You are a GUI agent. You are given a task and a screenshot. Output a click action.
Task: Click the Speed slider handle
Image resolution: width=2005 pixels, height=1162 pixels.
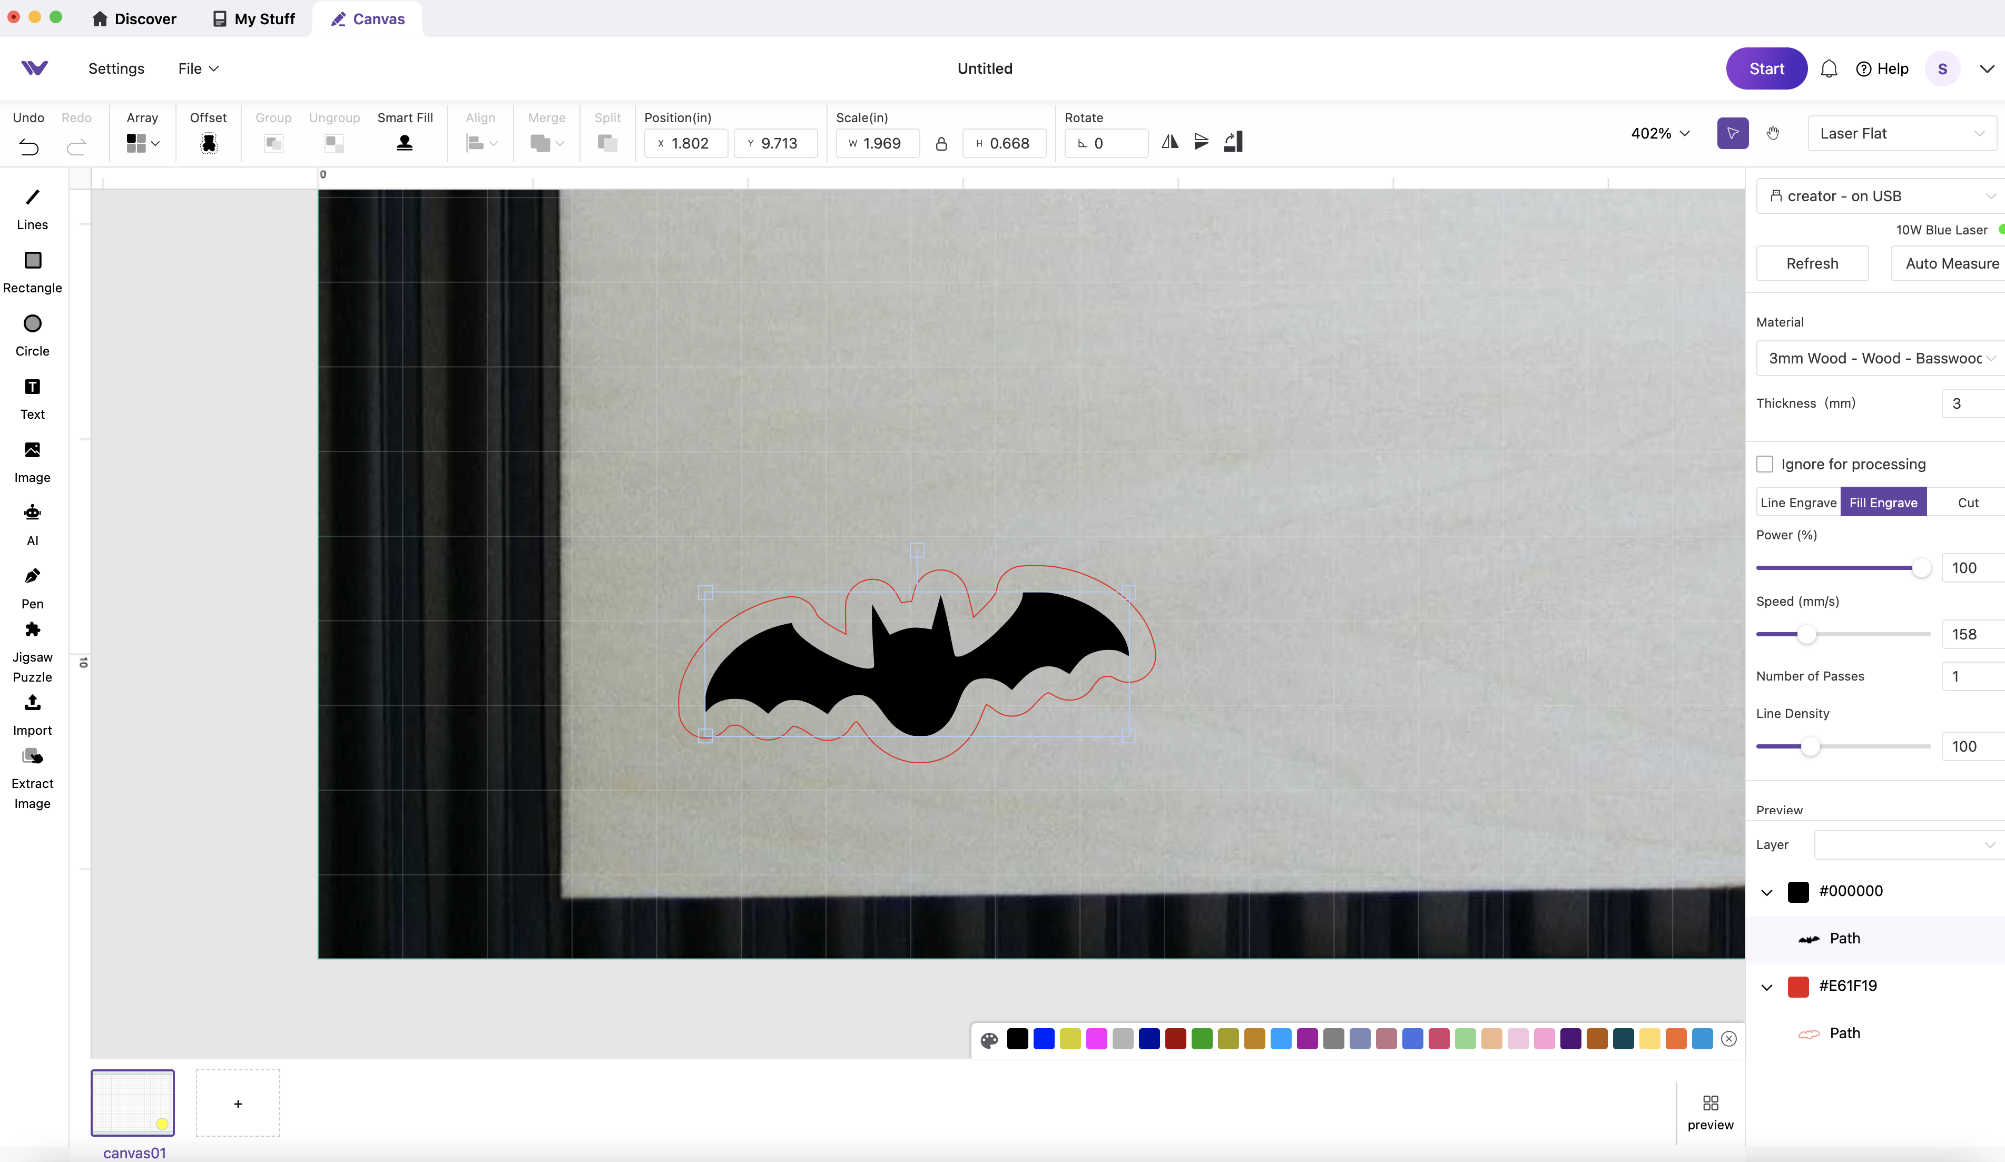point(1806,634)
